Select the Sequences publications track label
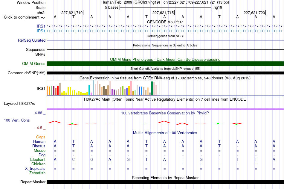Viewport: 284px width, 189px height. [x=36, y=49]
